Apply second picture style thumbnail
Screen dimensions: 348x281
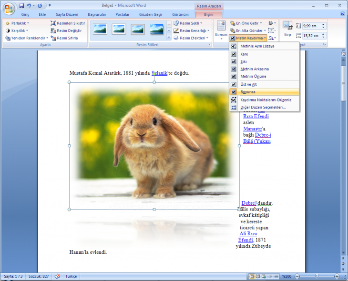(119, 29)
